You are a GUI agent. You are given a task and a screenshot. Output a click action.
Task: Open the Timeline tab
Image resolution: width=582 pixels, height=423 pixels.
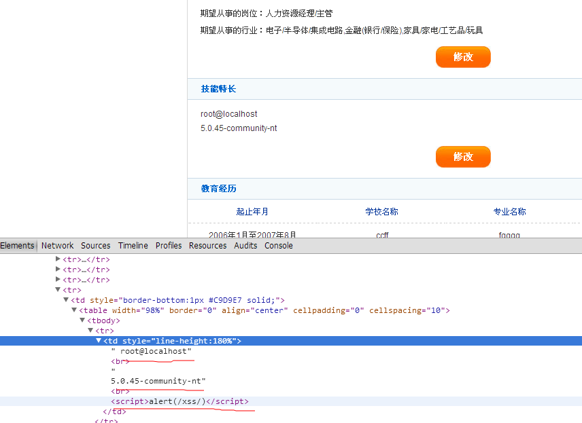click(x=133, y=245)
